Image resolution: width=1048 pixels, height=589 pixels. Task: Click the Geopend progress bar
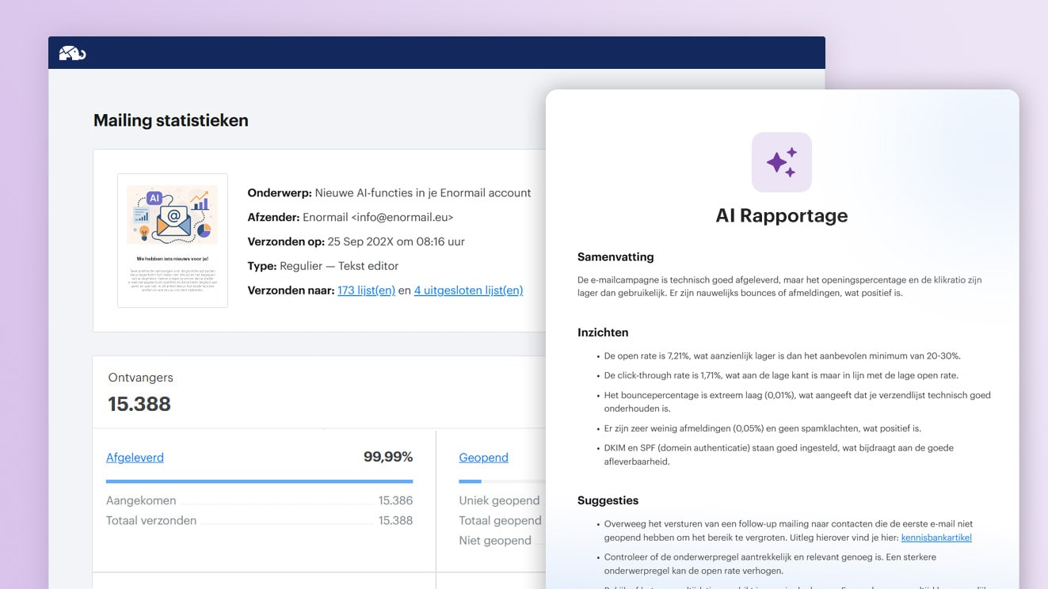pyautogui.click(x=499, y=481)
